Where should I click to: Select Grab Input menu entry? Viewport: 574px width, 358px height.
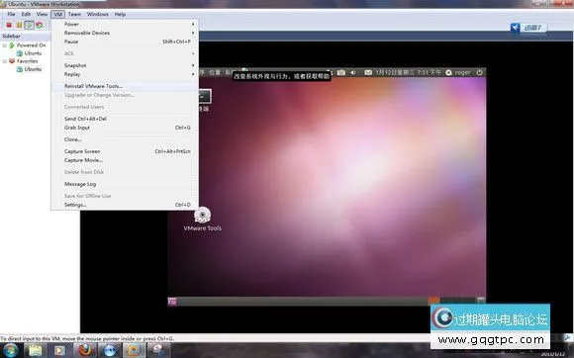click(x=125, y=128)
